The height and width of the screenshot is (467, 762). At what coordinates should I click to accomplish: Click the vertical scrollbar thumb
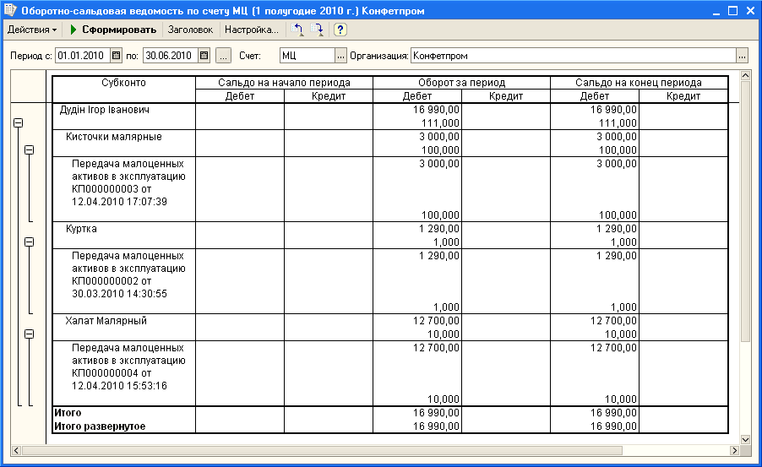[x=745, y=211]
